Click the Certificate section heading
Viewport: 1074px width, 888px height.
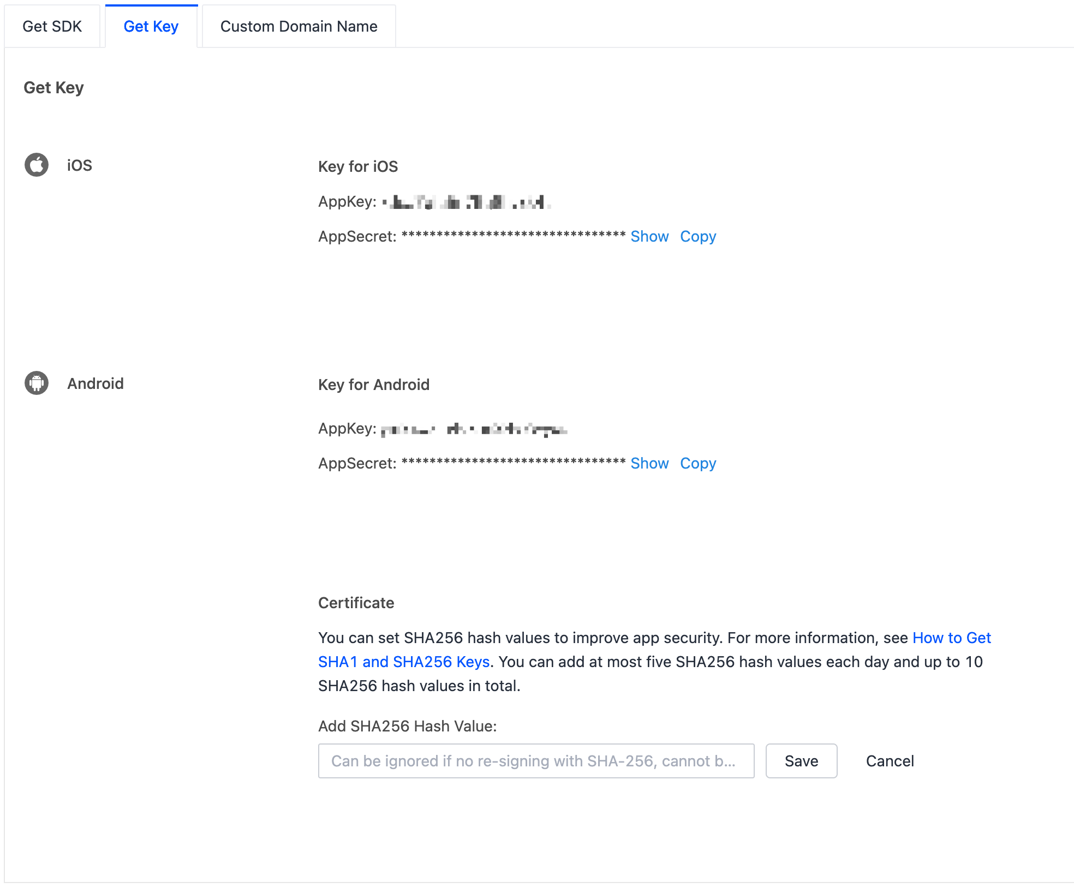pyautogui.click(x=356, y=603)
